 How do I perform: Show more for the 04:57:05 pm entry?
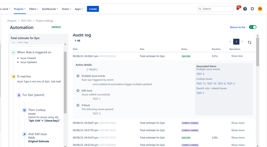(x=238, y=130)
